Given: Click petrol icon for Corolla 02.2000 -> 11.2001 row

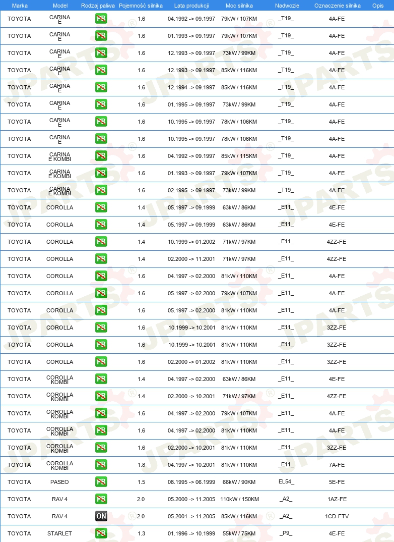Looking at the screenshot, I should pyautogui.click(x=101, y=259).
